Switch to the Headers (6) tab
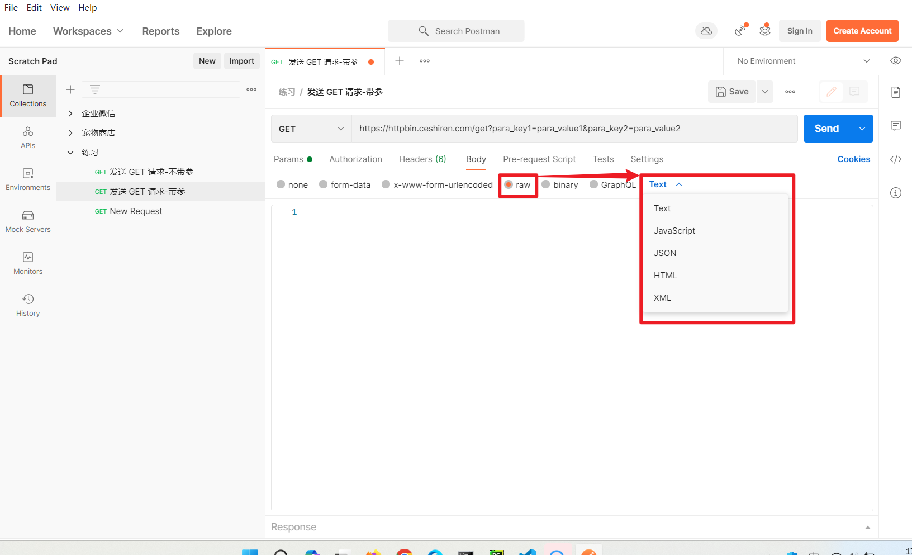This screenshot has height=555, width=912. click(x=422, y=159)
